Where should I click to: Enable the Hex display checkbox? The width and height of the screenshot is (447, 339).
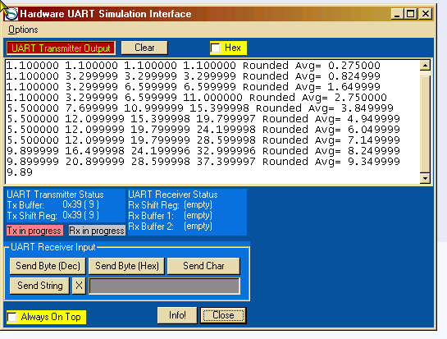coord(216,48)
